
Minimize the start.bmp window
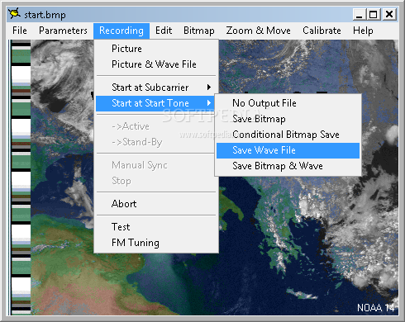tap(360, 14)
